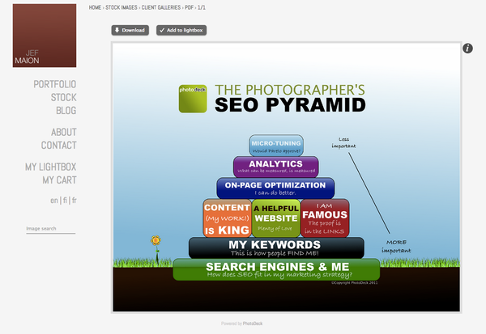This screenshot has height=334, width=486.
Task: Open the Portfolio menu item
Action: pos(55,84)
